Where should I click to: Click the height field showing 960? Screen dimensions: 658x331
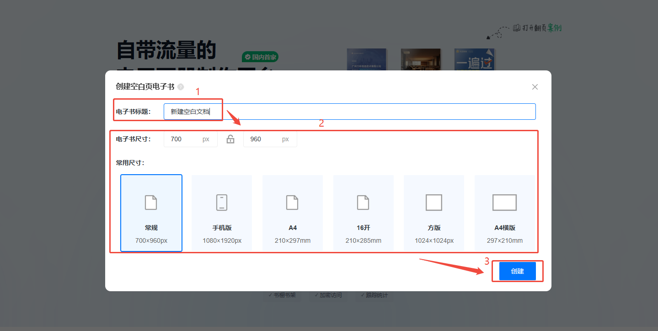tap(264, 139)
